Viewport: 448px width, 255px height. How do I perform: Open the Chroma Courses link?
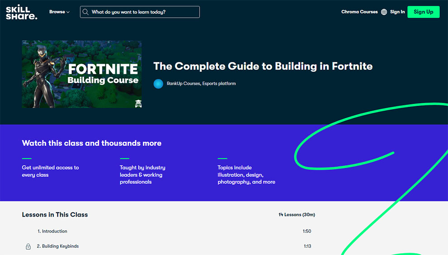[359, 12]
